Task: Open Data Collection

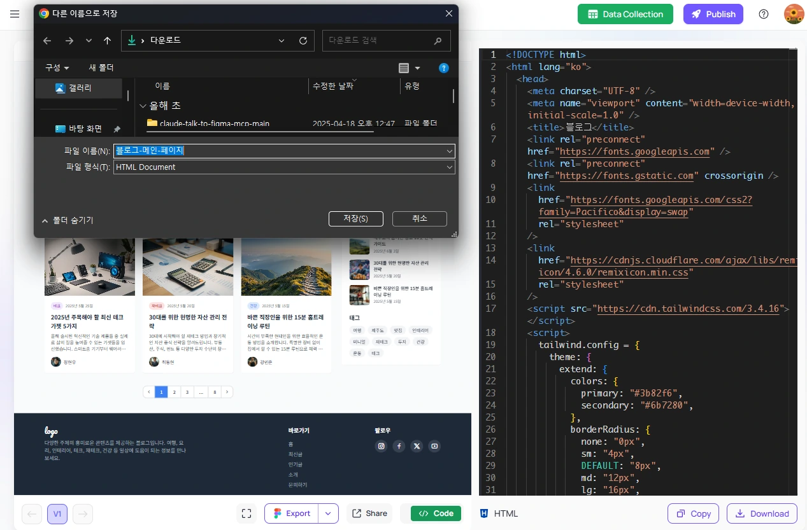Action: tap(625, 14)
